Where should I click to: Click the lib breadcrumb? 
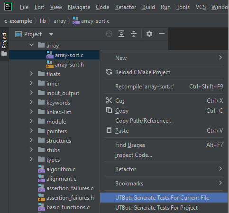[x=43, y=21]
